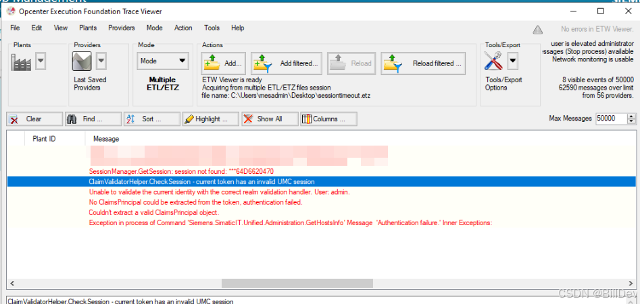This screenshot has height=304, width=640.
Task: Click the Reload button
Action: tap(351, 63)
